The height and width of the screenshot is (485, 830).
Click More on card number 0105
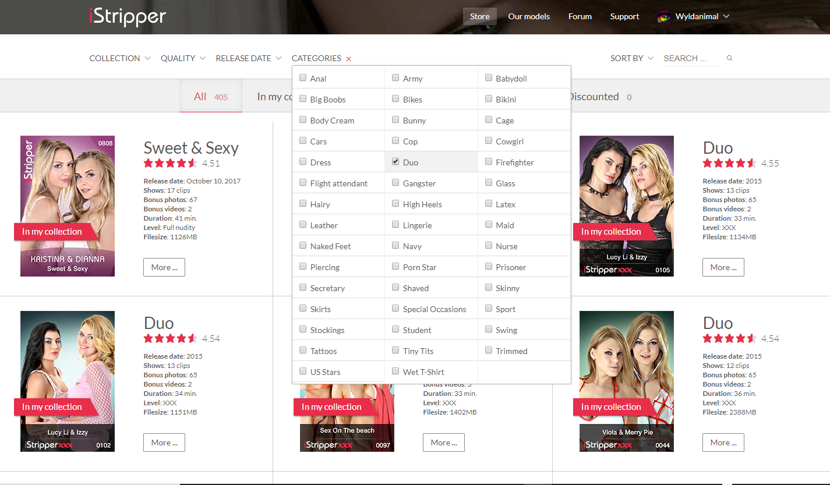[x=723, y=267]
